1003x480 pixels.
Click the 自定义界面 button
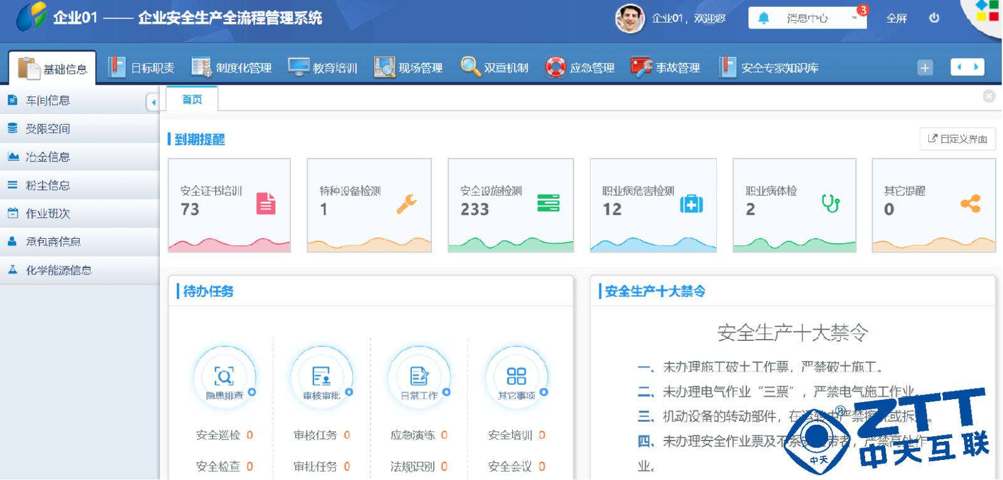(x=957, y=138)
